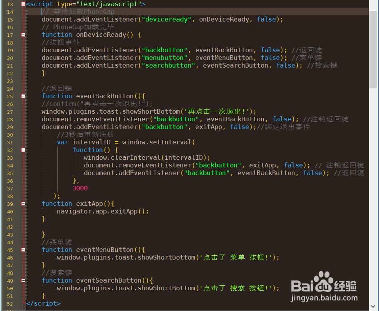The image size is (379, 311).
Task: Click the var intervalID declaration
Action: [x=84, y=142]
